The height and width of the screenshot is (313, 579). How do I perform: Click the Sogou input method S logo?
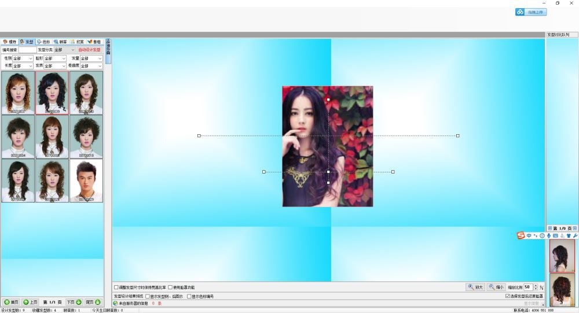point(521,235)
